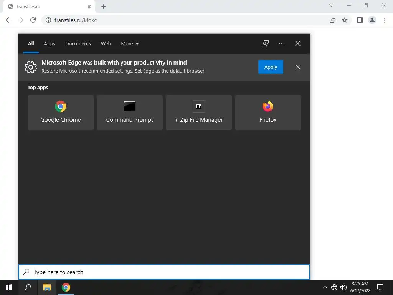Open the Chrome profile avatar
This screenshot has height=295, width=393.
tap(372, 20)
